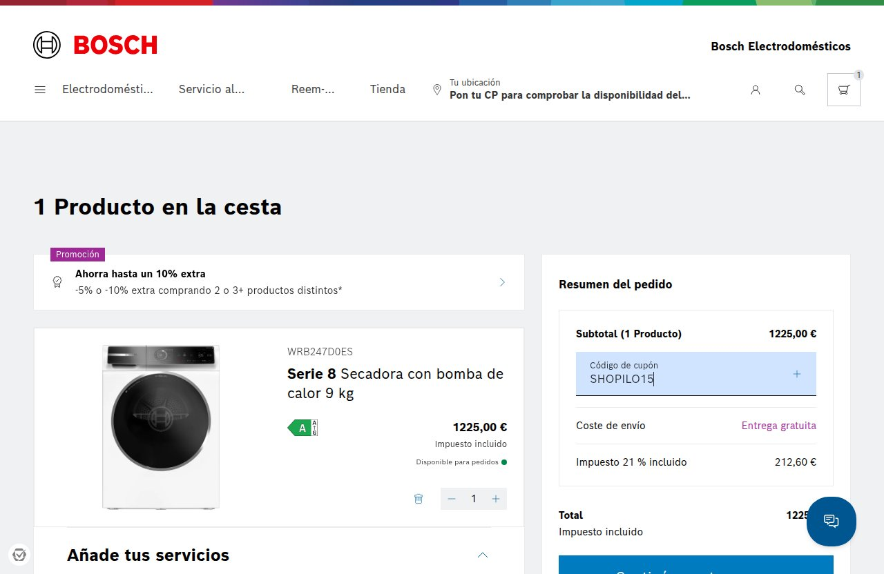The height and width of the screenshot is (574, 884).
Task: Open the shopping cart icon
Action: coord(844,90)
